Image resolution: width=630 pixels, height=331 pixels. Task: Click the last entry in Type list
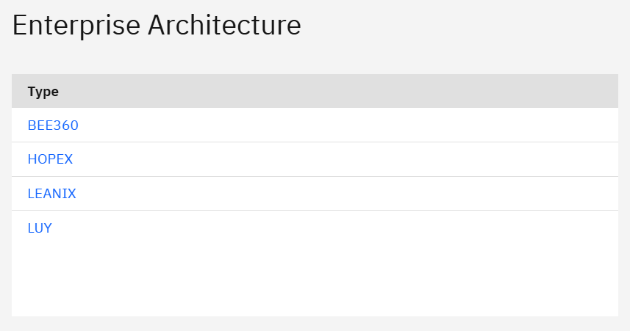[x=40, y=228]
